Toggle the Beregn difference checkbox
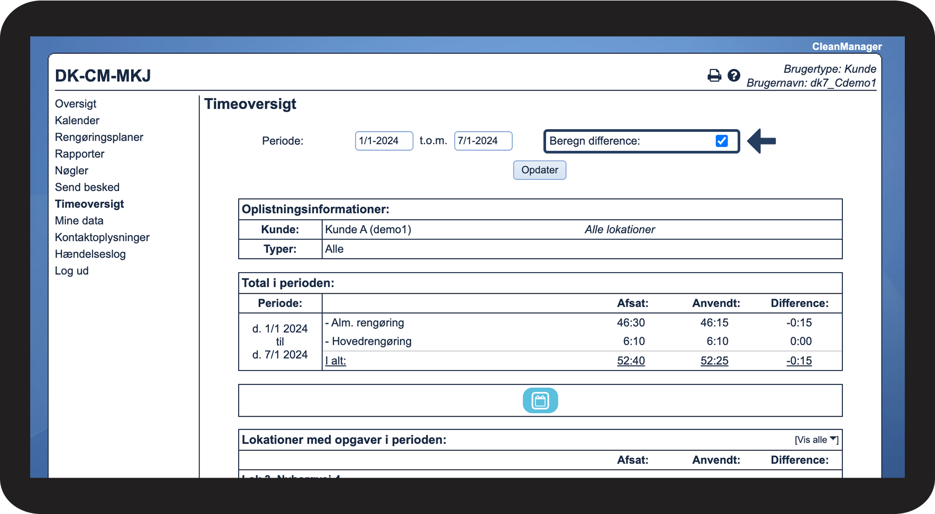The width and height of the screenshot is (935, 514). coord(721,141)
